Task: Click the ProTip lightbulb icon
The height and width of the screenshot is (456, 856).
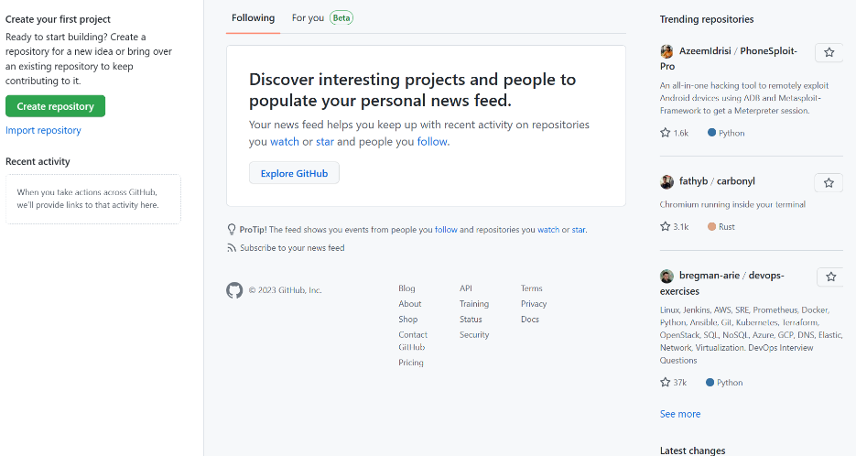Action: (232, 230)
